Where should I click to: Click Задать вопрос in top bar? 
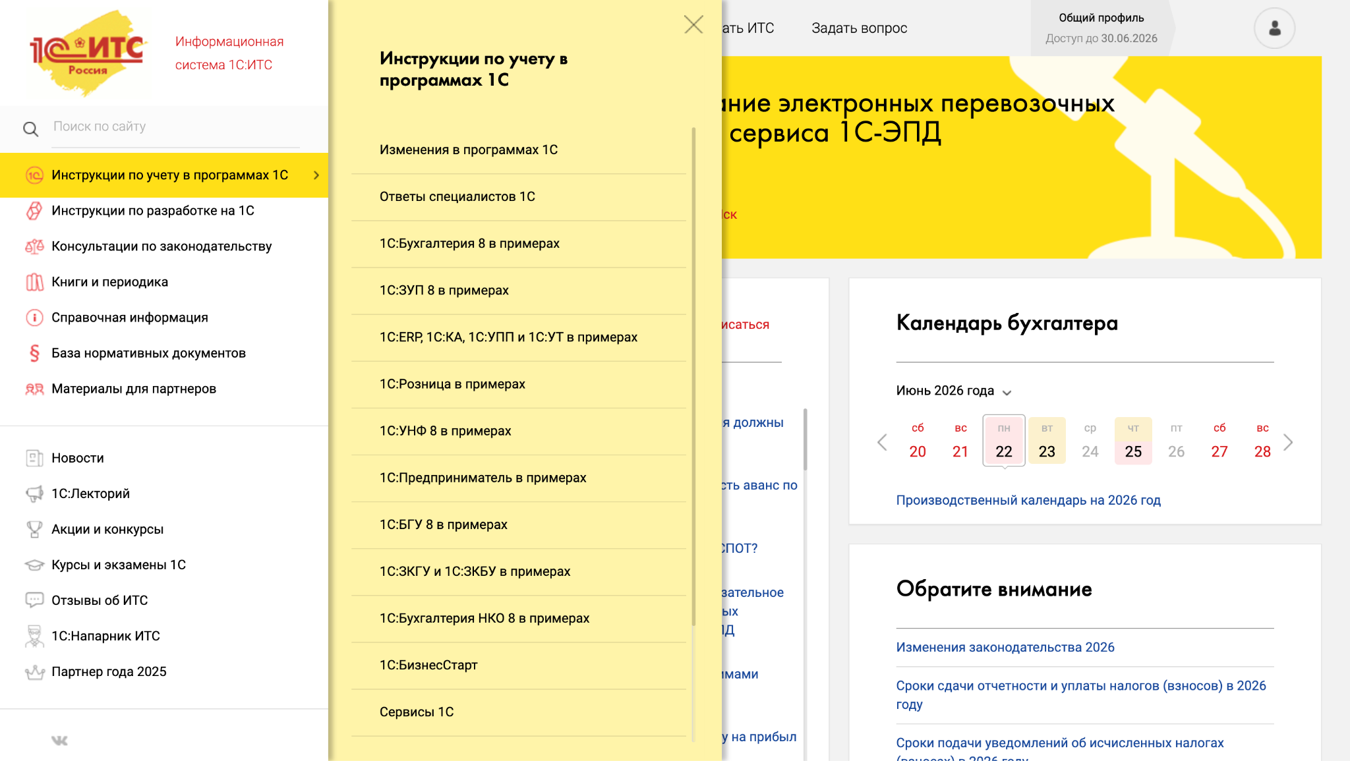(x=859, y=28)
